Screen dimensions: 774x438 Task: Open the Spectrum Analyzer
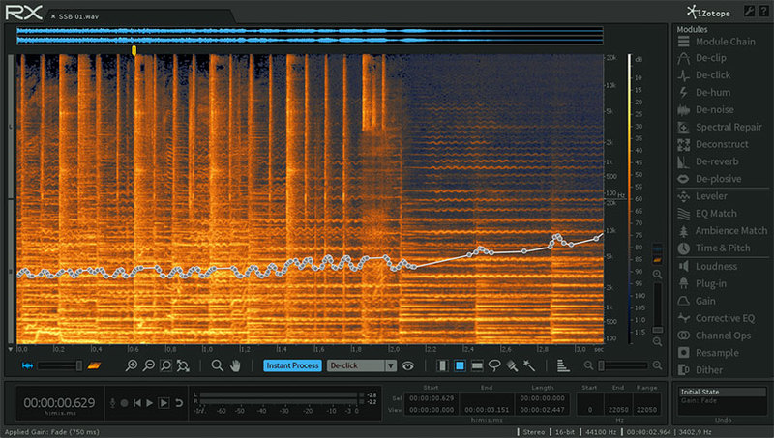pos(563,365)
